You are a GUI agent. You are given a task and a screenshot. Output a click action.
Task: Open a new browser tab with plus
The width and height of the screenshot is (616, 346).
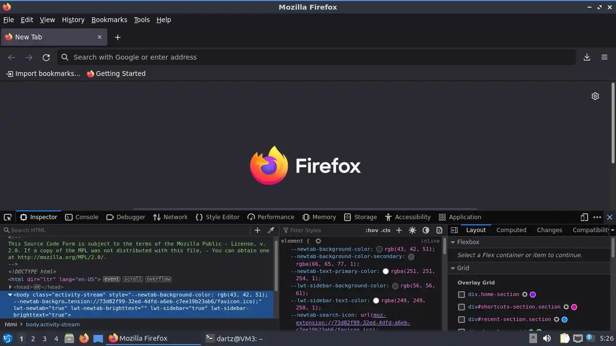coord(117,37)
